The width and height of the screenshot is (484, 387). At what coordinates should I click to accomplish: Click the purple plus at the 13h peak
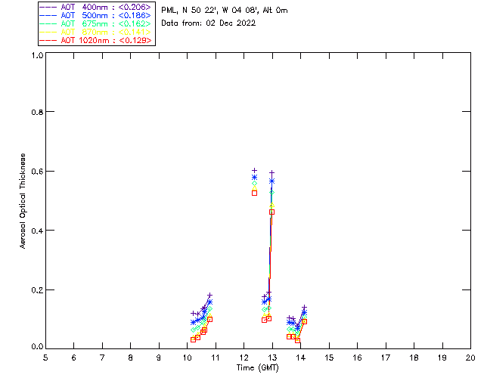click(x=272, y=173)
